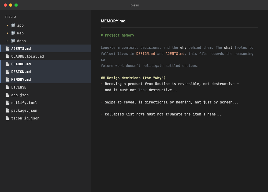The width and height of the screenshot is (268, 192).
Task: Click the AGENTS.md reference in the text
Action: pos(175,54)
